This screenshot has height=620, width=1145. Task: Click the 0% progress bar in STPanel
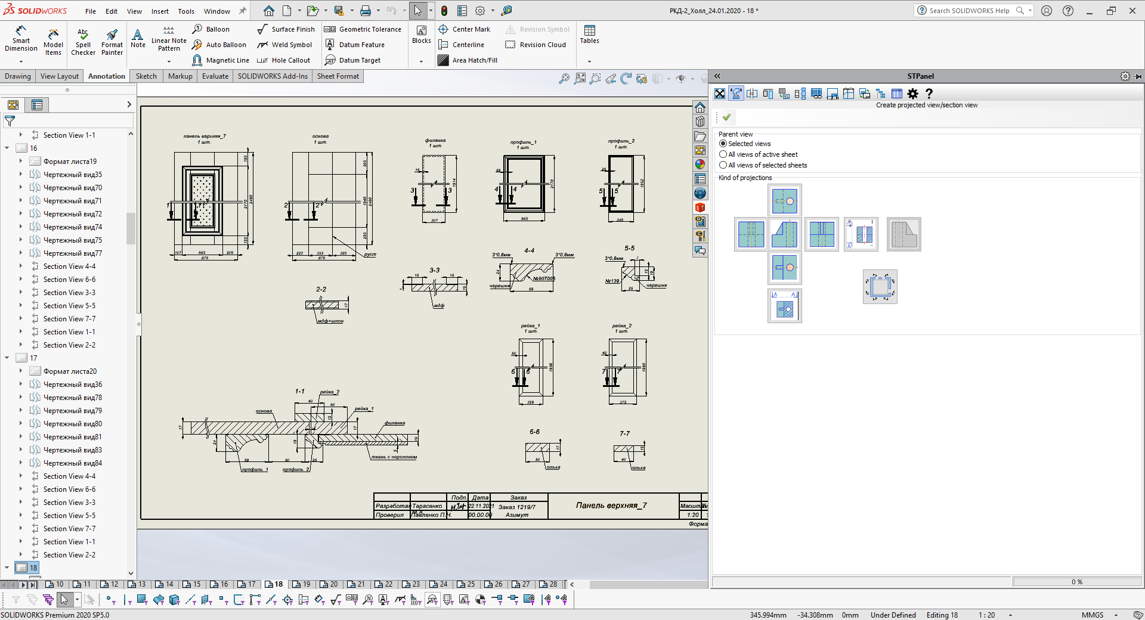tap(1077, 582)
